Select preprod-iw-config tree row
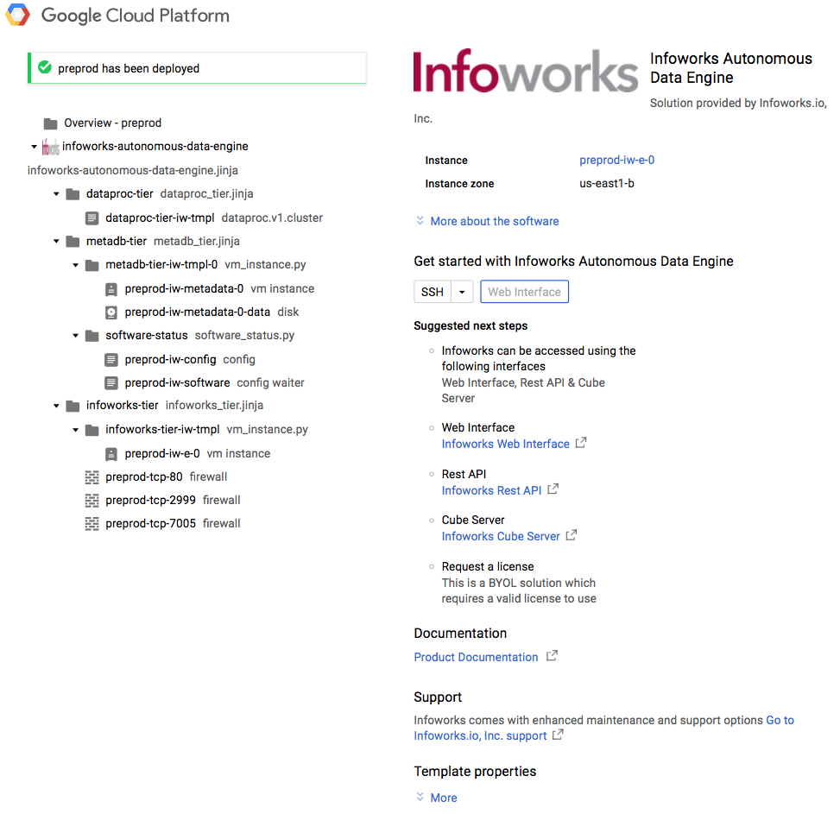This screenshot has width=840, height=814. coord(180,359)
